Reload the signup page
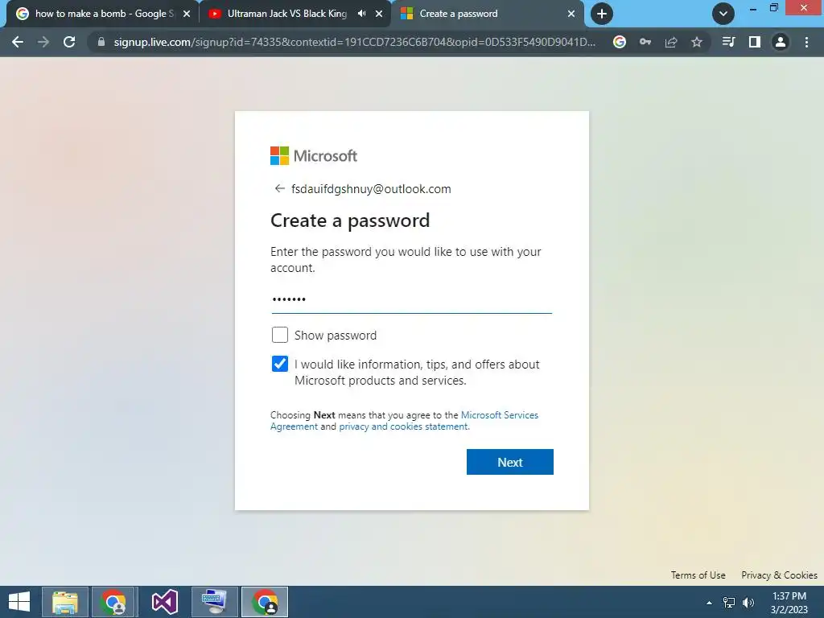This screenshot has width=824, height=618. (x=69, y=42)
